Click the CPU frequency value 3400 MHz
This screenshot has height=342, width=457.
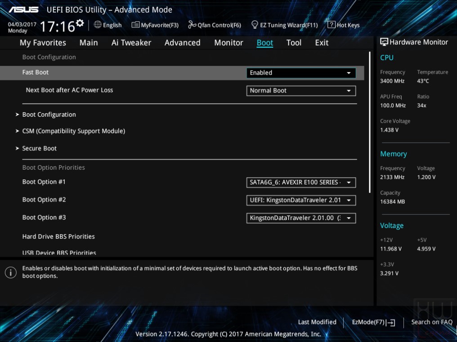[392, 81]
